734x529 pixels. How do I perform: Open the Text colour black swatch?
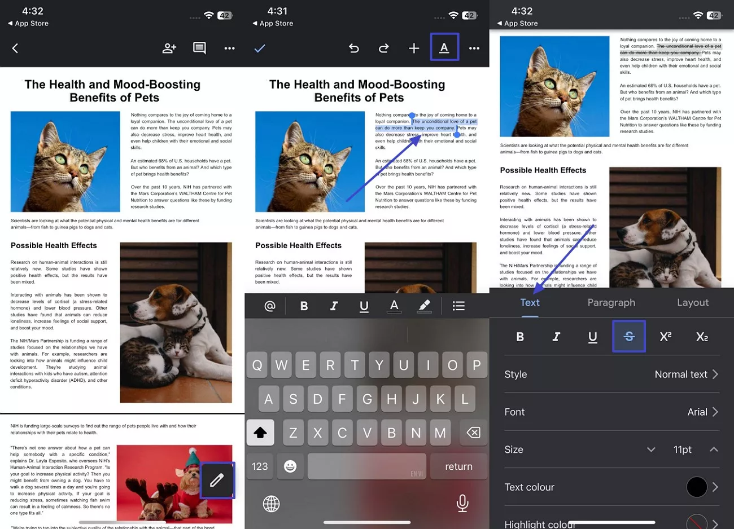(x=697, y=487)
